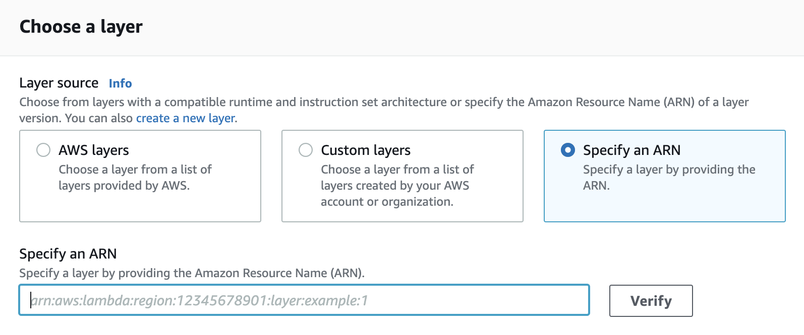Click the selected Specify an ARN radio button
The image size is (804, 335).
(x=568, y=150)
